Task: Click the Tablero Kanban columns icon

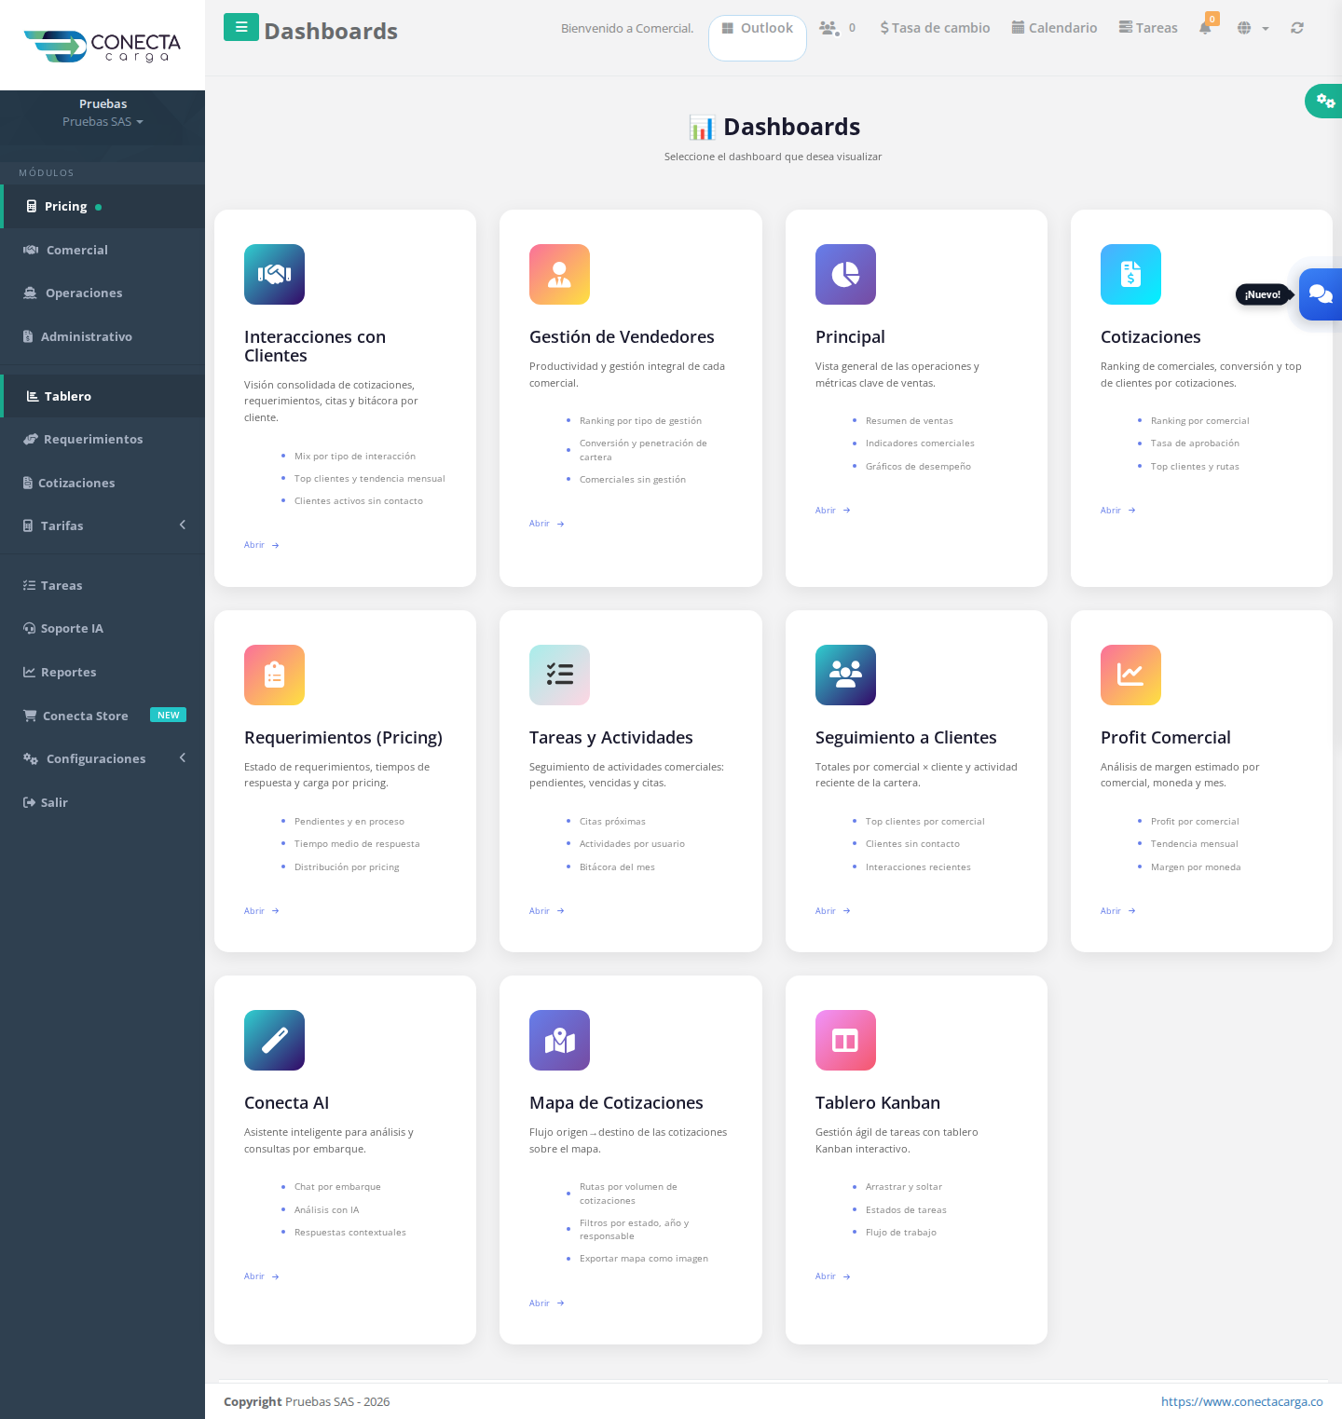Action: (x=845, y=1040)
